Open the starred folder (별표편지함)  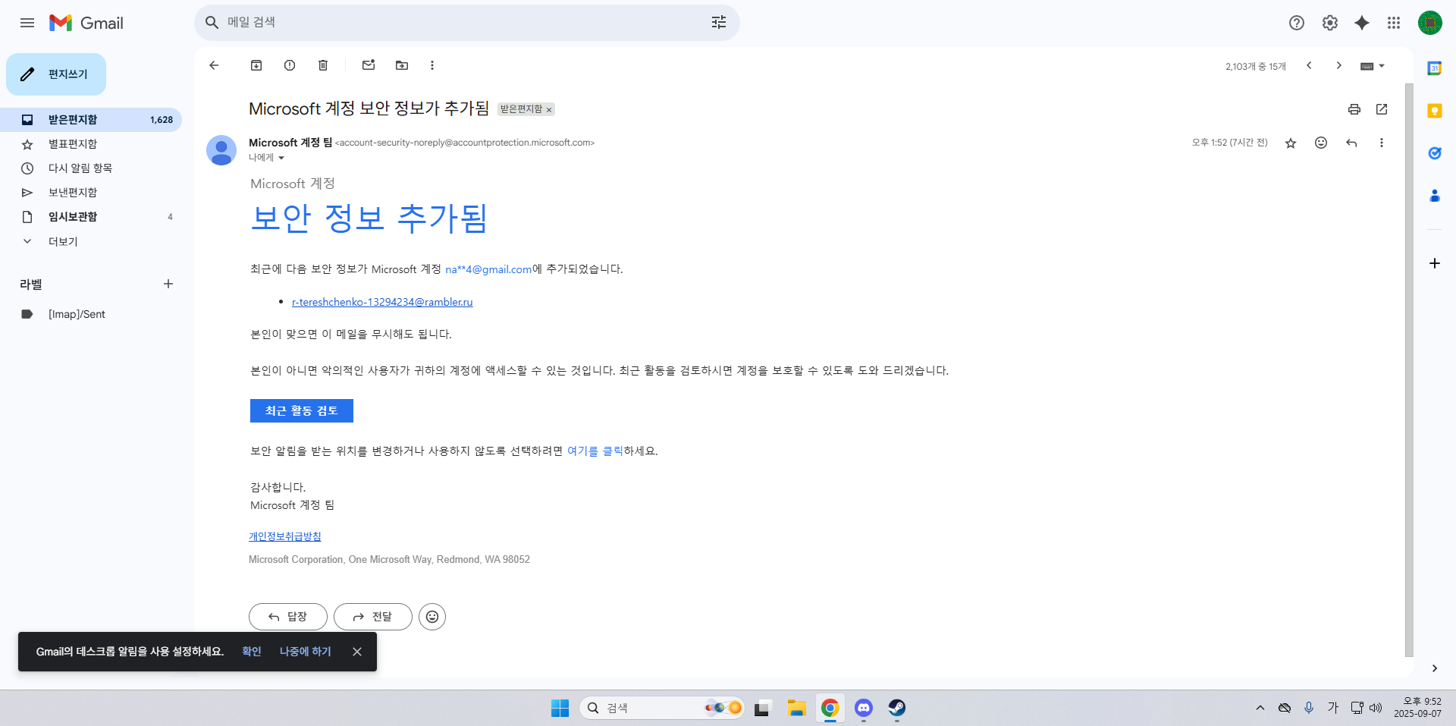tap(91, 144)
